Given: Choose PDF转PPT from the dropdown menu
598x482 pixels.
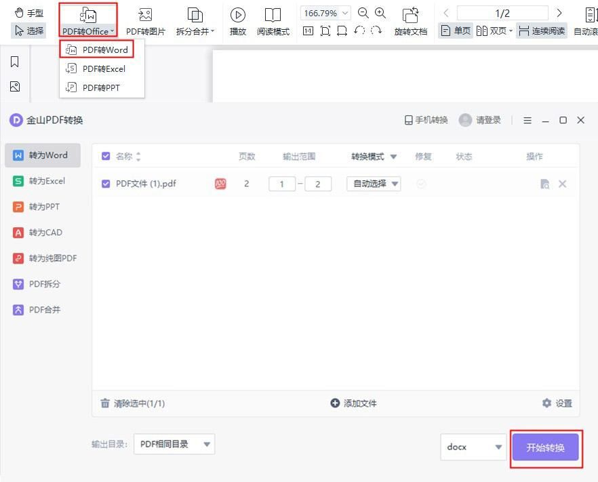Looking at the screenshot, I should coord(102,87).
